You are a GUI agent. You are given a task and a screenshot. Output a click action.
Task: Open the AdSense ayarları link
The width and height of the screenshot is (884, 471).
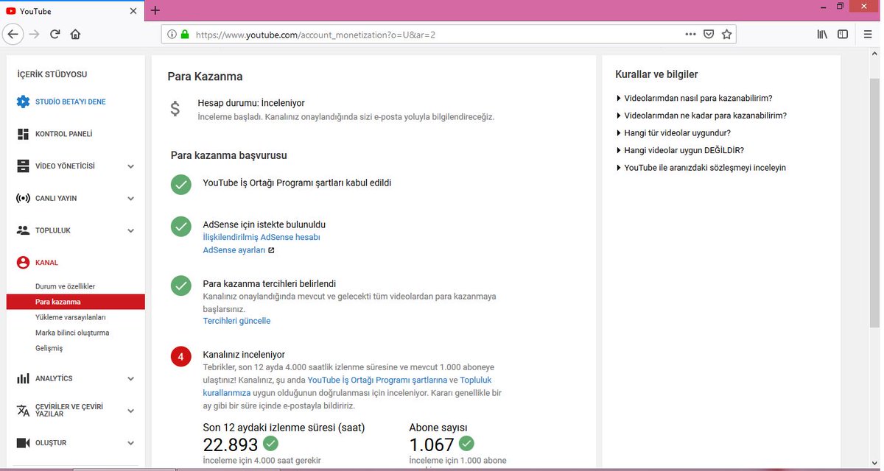[234, 250]
